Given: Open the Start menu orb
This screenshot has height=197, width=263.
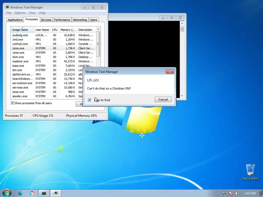Looking at the screenshot, I should pyautogui.click(x=7, y=193).
